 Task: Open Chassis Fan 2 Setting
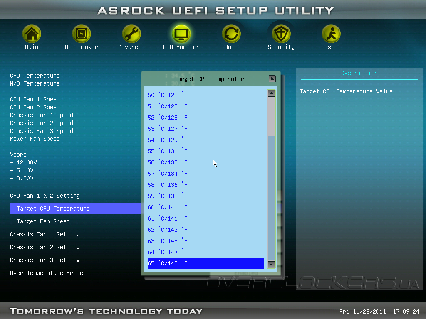click(45, 247)
